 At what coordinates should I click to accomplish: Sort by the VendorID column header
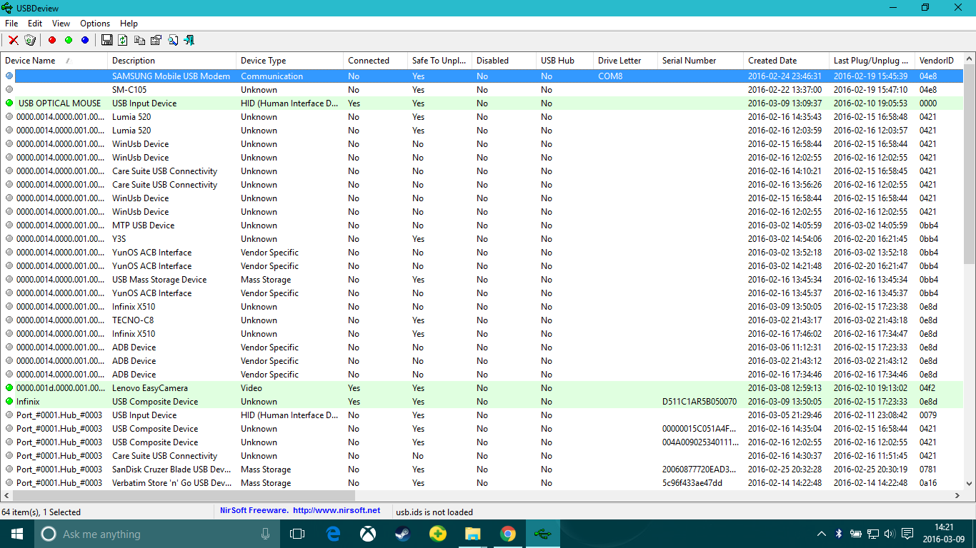pos(939,61)
